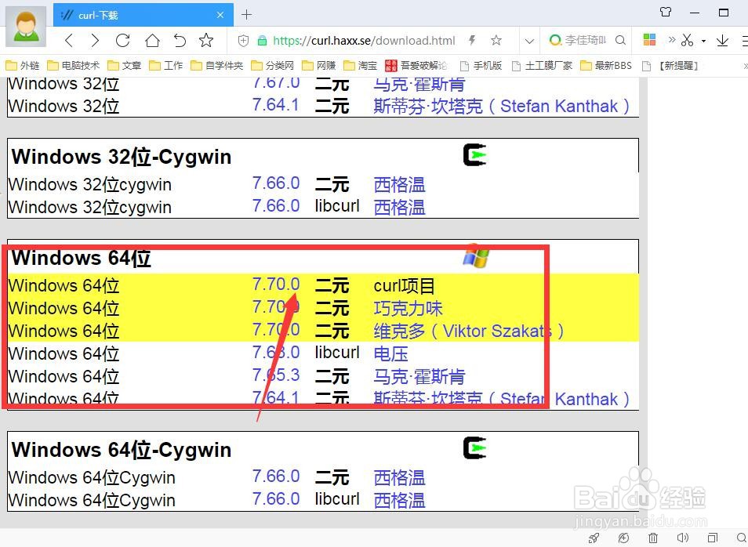Image resolution: width=748 pixels, height=547 pixels.
Task: Click the rocket accelerator status bar icon
Action: point(594,538)
